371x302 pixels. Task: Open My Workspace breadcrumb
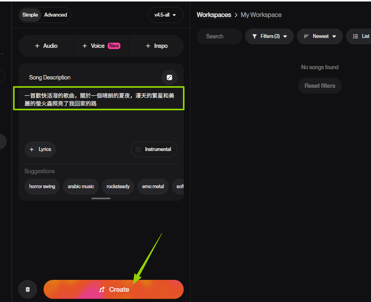261,15
